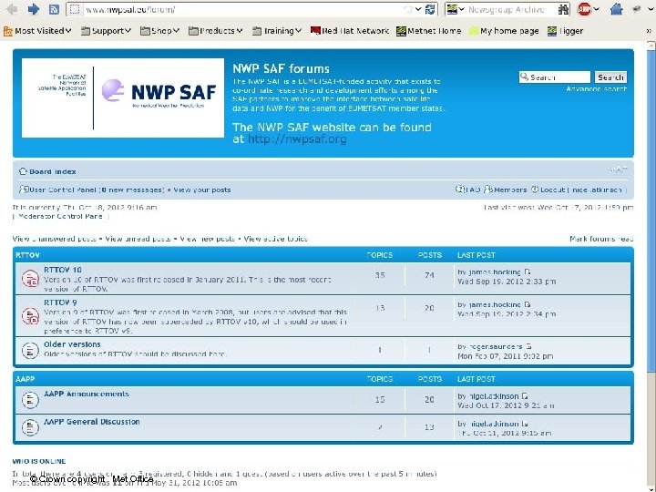Click the Newsgroup Archive search field
The width and height of the screenshot is (656, 492).
(x=511, y=9)
